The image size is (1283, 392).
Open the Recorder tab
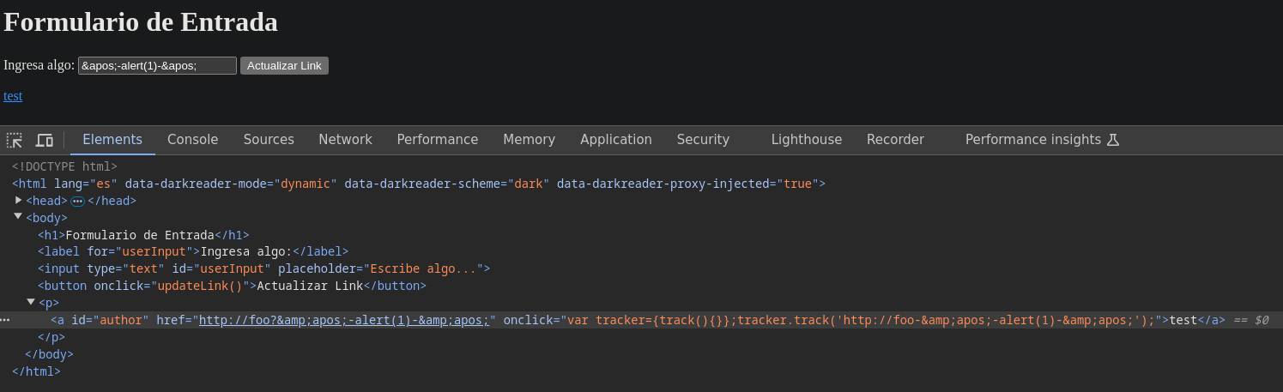point(895,140)
